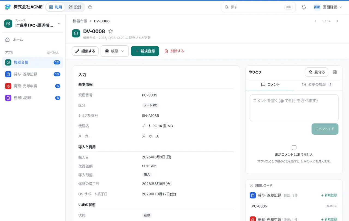Open ホーム in the sidebar
Screen dimensions: 349x221
33,40
